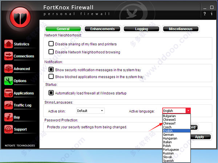Open help with the question mark icon
Screen dimensions: 218x163
205,13
